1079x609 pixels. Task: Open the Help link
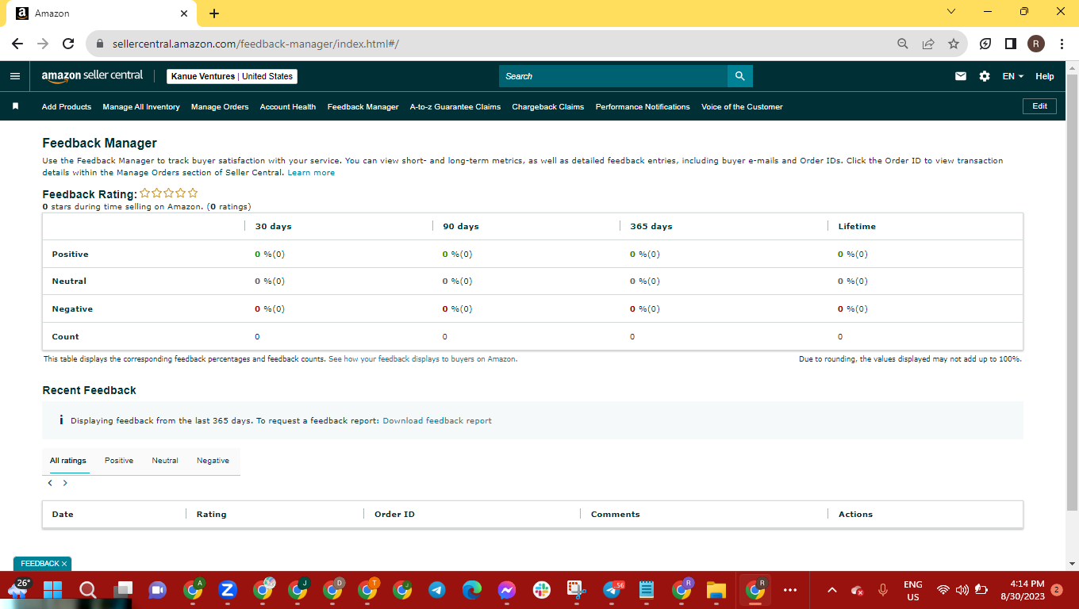coord(1045,76)
